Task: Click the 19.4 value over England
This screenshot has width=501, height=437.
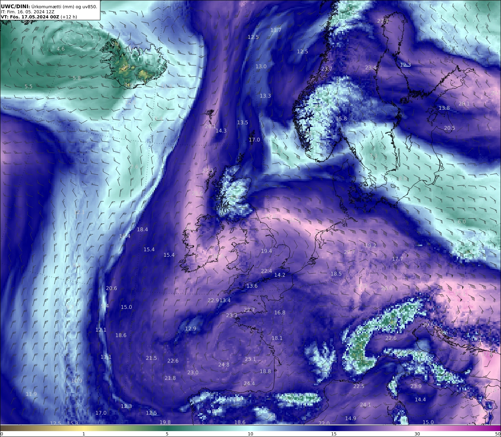Action: (267, 251)
